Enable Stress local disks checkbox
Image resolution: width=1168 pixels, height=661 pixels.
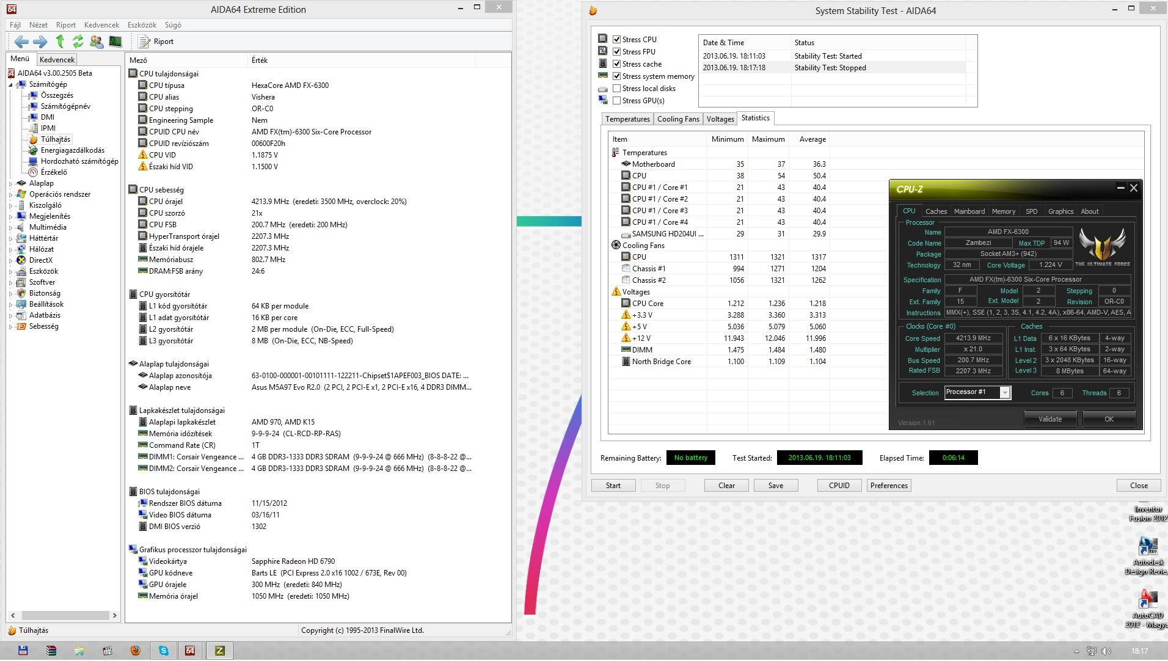click(617, 89)
